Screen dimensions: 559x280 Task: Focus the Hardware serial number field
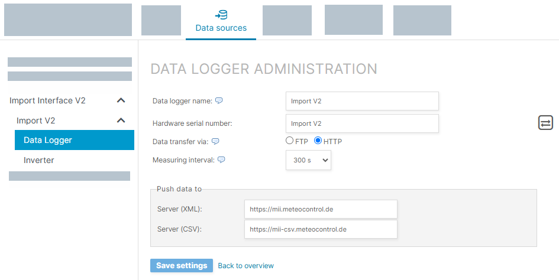(362, 123)
